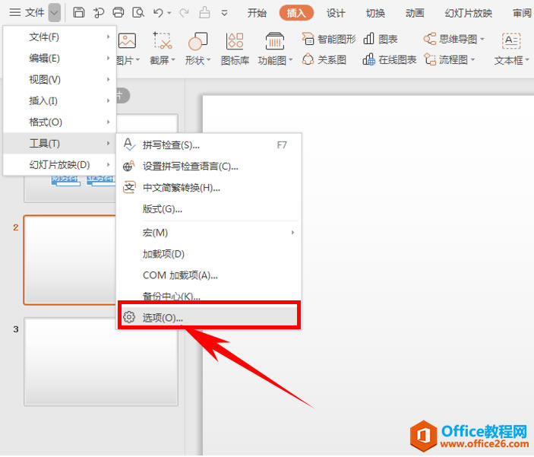The width and height of the screenshot is (534, 457).
Task: Click the 设置拼写检查语言 globe icon
Action: click(129, 166)
